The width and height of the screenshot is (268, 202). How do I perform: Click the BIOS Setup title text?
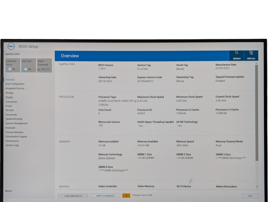click(x=28, y=46)
